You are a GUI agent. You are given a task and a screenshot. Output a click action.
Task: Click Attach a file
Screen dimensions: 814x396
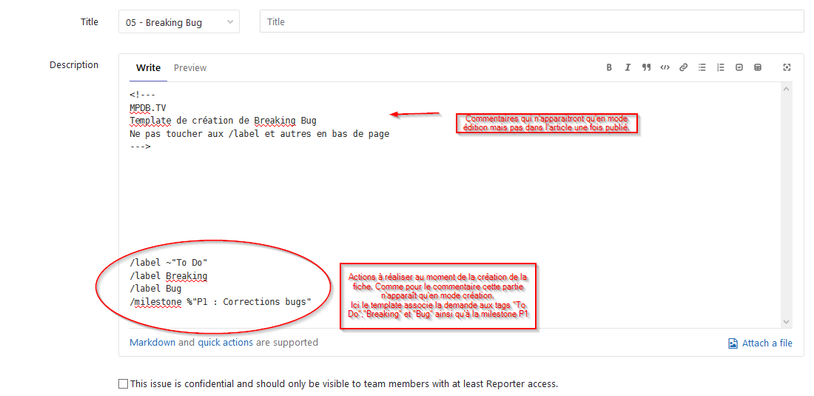click(760, 343)
